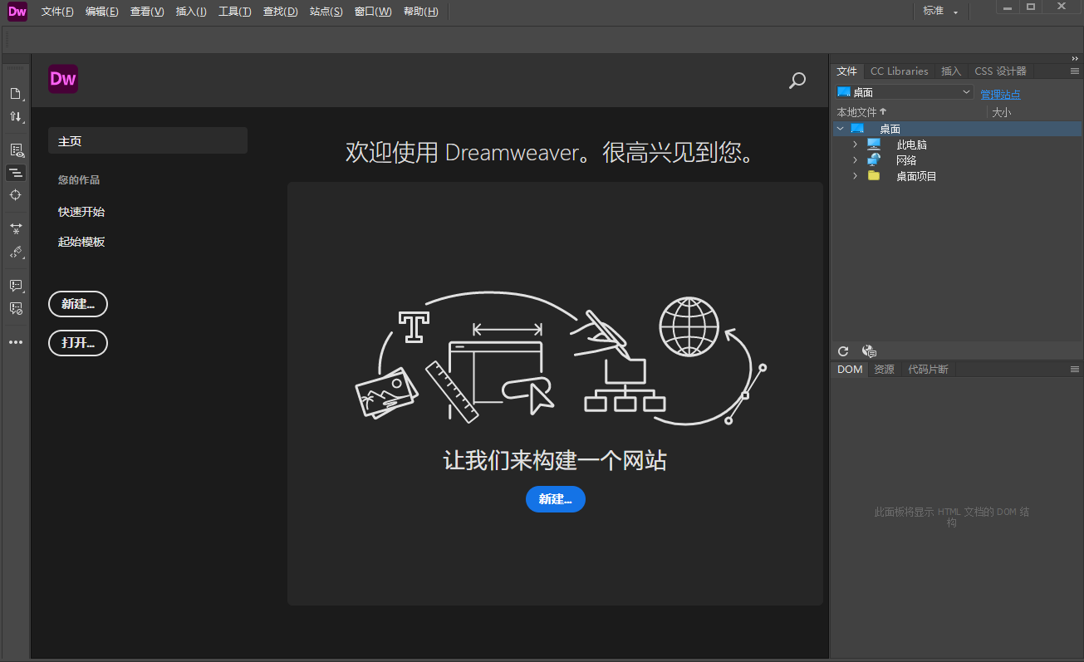This screenshot has width=1084, height=662.
Task: Click the 桌面项目 folder icon
Action: (874, 175)
